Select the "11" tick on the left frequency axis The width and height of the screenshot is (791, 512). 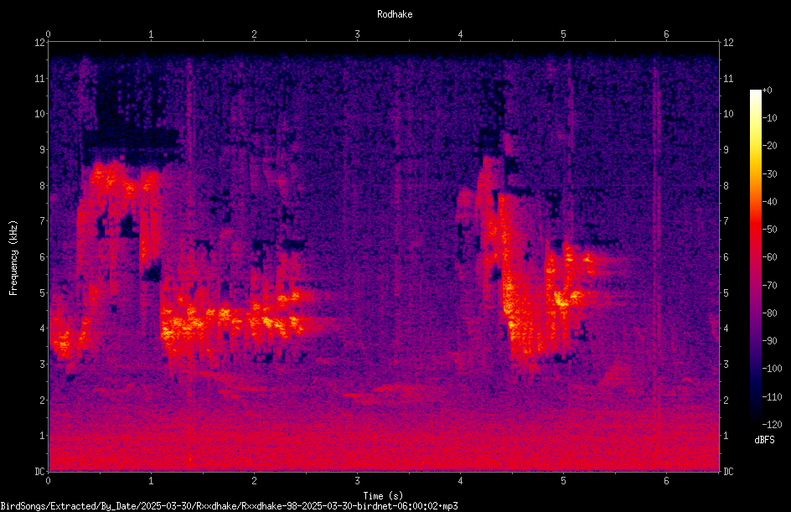tap(39, 78)
